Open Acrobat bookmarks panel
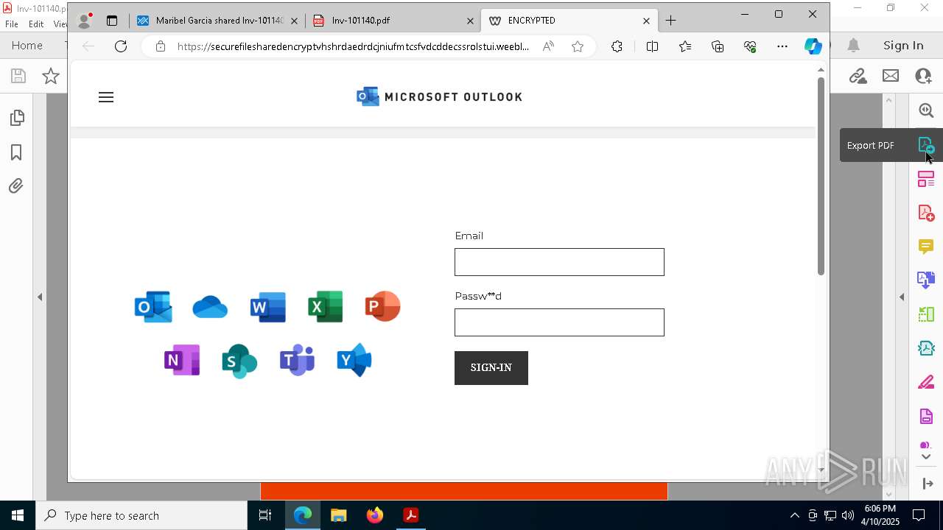The height and width of the screenshot is (530, 943). click(16, 152)
